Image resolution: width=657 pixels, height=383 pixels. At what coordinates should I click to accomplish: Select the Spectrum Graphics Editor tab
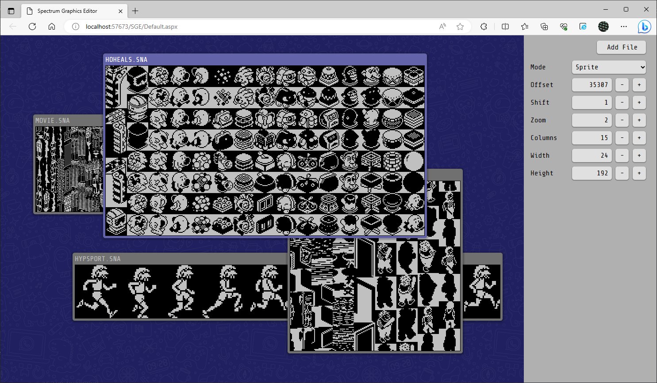pos(73,11)
